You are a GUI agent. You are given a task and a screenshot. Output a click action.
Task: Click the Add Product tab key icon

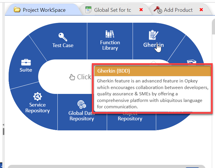coord(158,10)
